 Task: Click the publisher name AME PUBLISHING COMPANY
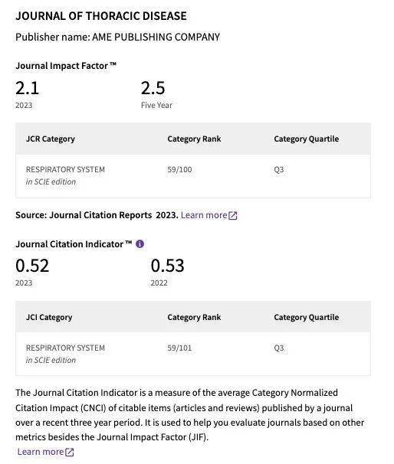coord(156,37)
